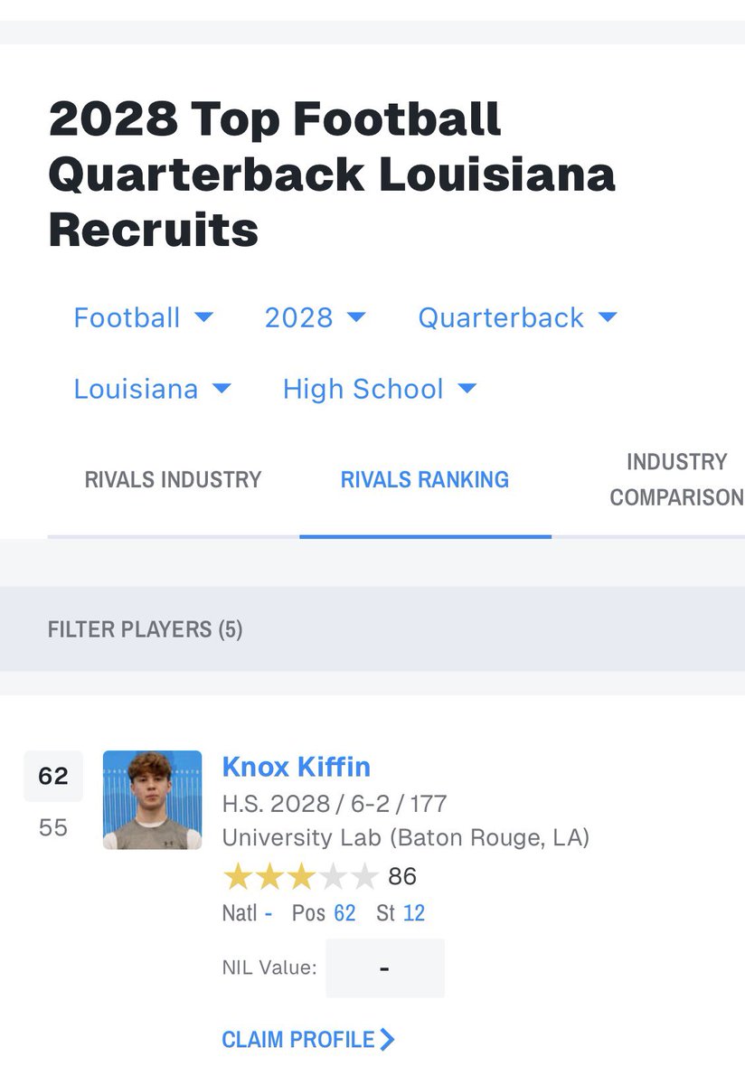Image resolution: width=745 pixels, height=1085 pixels.
Task: Click the position rank 62 link
Action: (344, 913)
